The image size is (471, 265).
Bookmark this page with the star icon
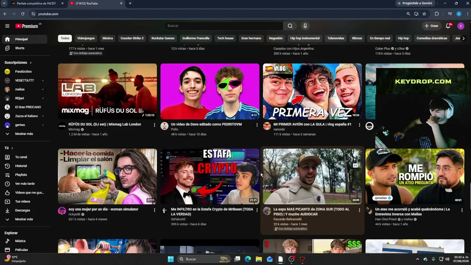pos(424,14)
